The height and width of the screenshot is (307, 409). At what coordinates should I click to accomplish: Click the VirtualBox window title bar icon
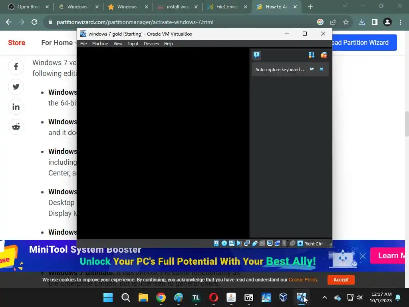83,34
